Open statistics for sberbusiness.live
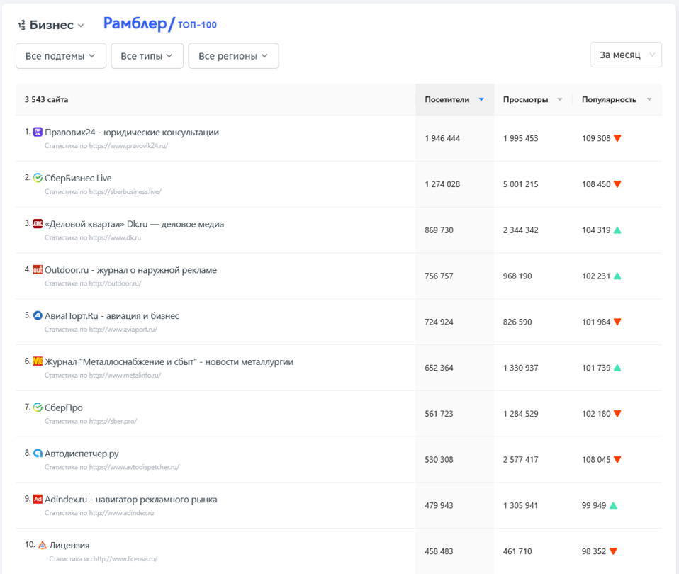679x574 pixels. [x=103, y=192]
